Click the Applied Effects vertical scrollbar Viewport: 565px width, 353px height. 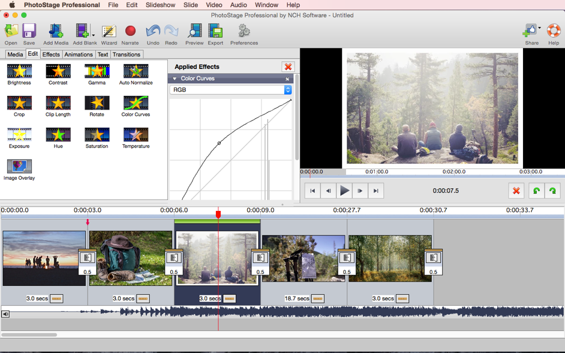click(296, 117)
